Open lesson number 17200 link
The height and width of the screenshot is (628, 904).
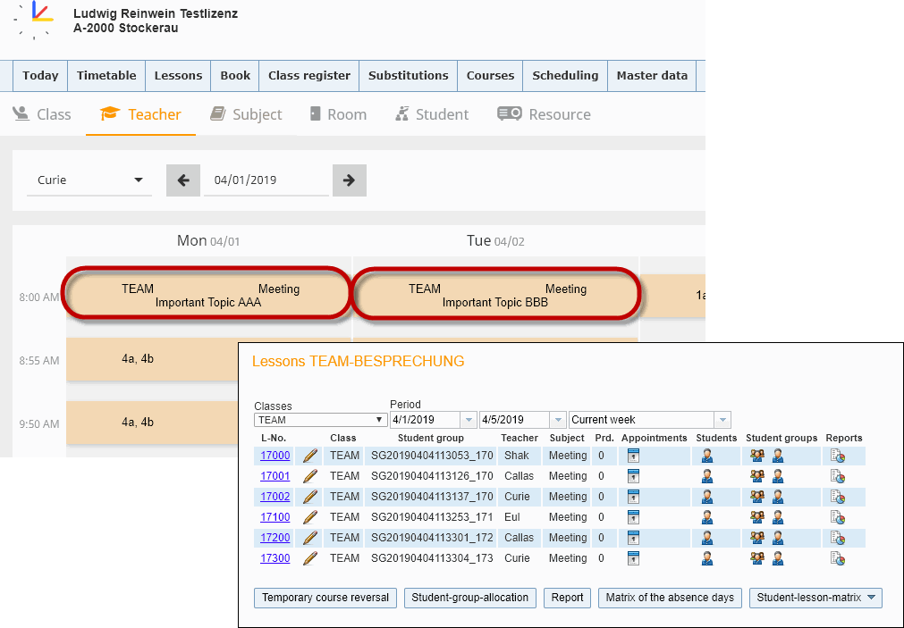tap(275, 538)
